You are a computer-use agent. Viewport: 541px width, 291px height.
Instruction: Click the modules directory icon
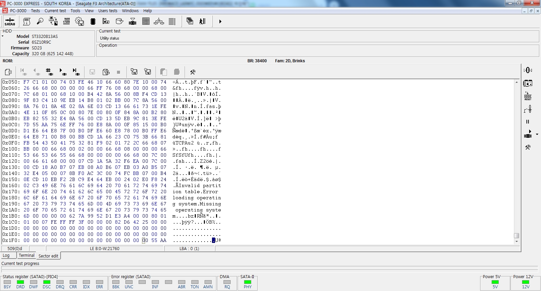tap(106, 21)
